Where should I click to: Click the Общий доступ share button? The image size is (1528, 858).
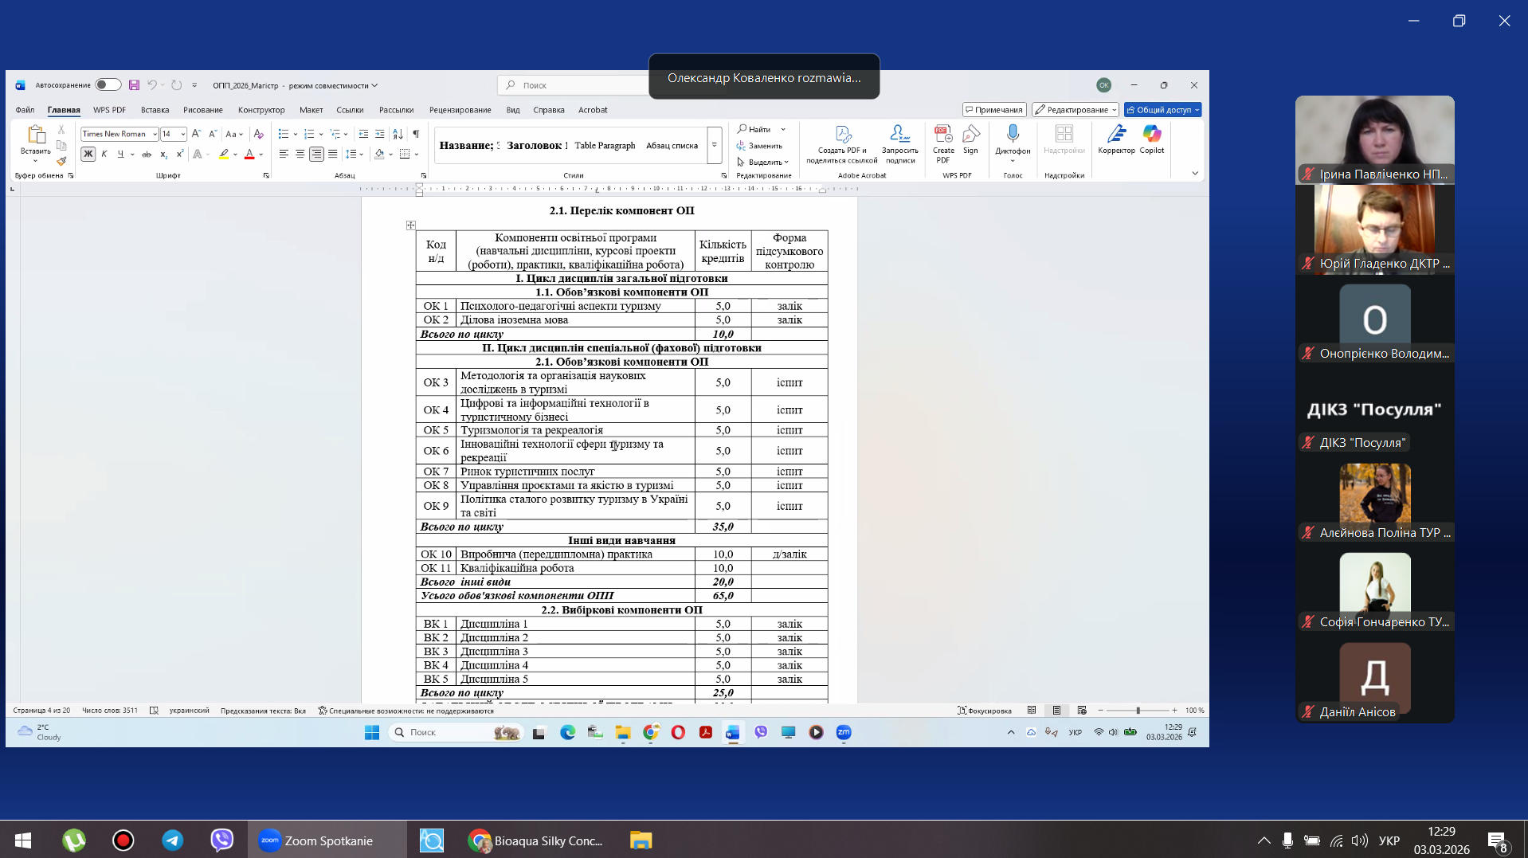[x=1162, y=110]
